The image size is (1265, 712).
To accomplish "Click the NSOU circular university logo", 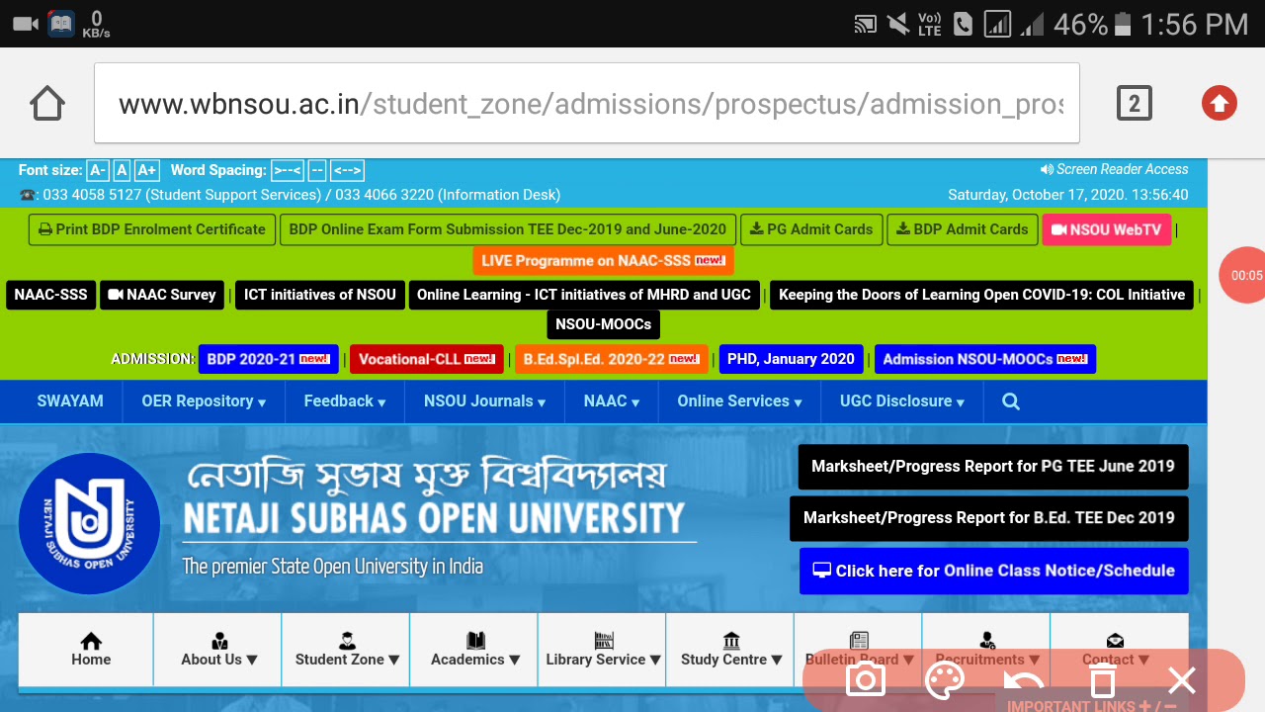I will 90,524.
